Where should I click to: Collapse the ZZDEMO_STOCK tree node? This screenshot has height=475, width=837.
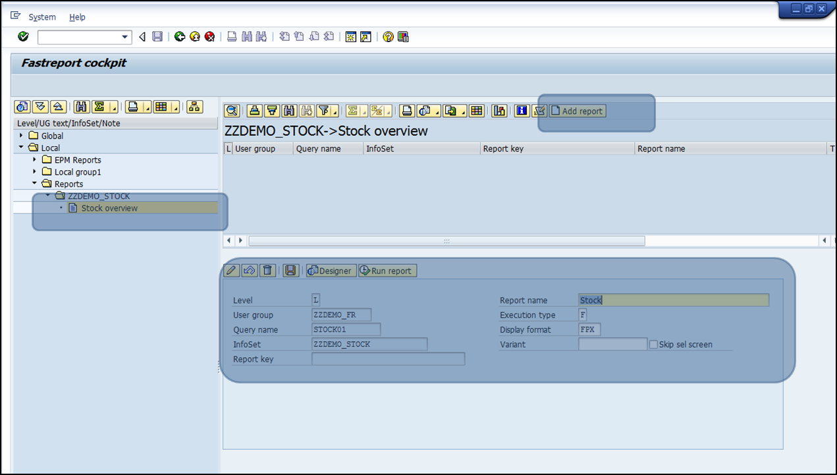48,196
